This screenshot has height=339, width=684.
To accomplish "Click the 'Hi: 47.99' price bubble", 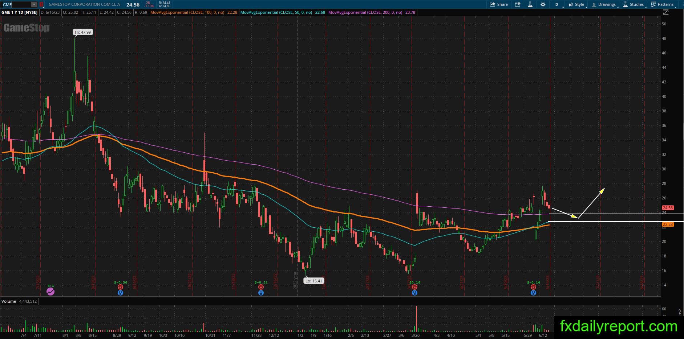I will [x=83, y=32].
